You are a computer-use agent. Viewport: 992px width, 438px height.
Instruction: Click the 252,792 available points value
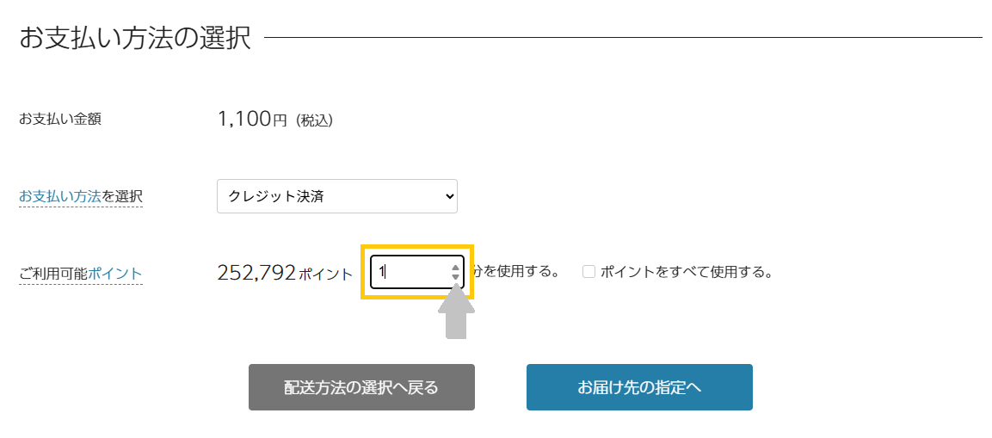point(257,273)
